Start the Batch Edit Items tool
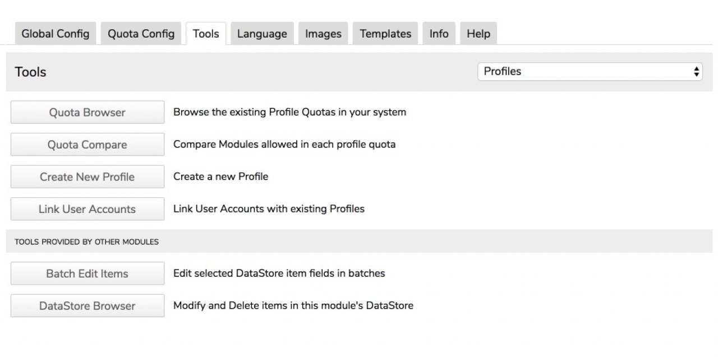 pos(88,273)
